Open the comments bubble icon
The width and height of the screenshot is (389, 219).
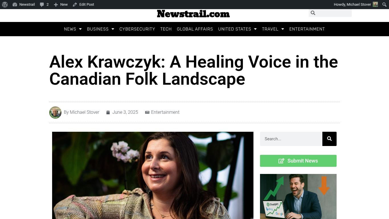pos(42,5)
